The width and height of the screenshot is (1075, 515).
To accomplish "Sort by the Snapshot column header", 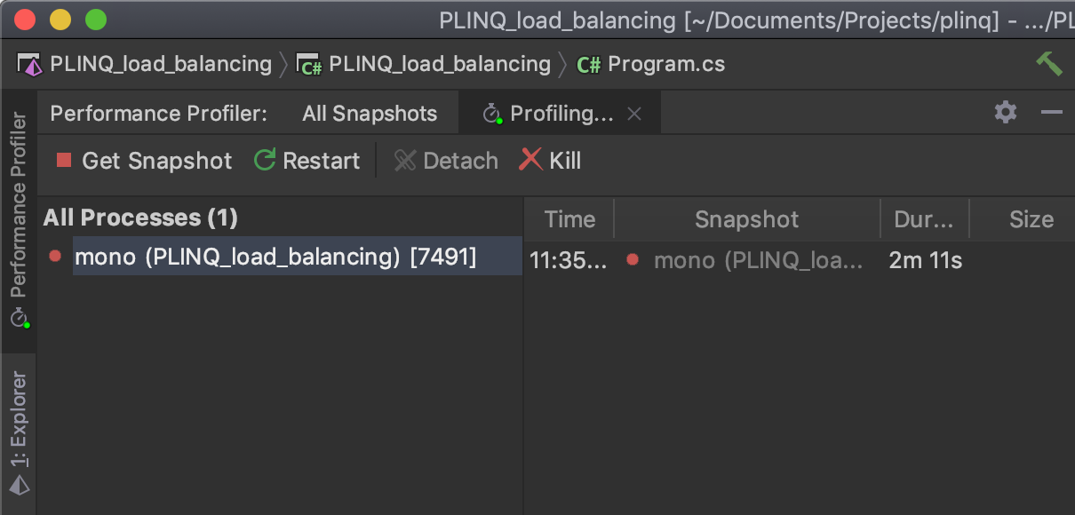I will (746, 220).
